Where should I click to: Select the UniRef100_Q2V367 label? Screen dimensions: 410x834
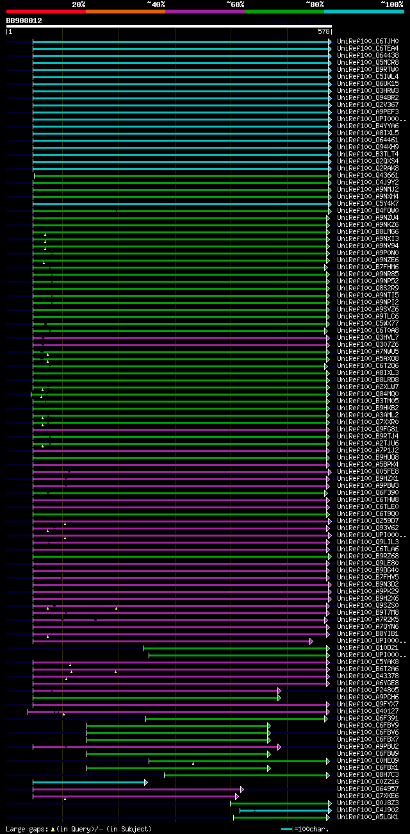pyautogui.click(x=368, y=104)
